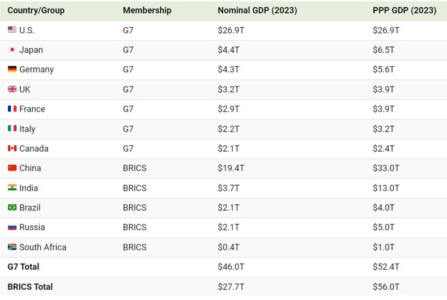447x300 pixels.
Task: Click the India flag icon
Action: click(12, 188)
